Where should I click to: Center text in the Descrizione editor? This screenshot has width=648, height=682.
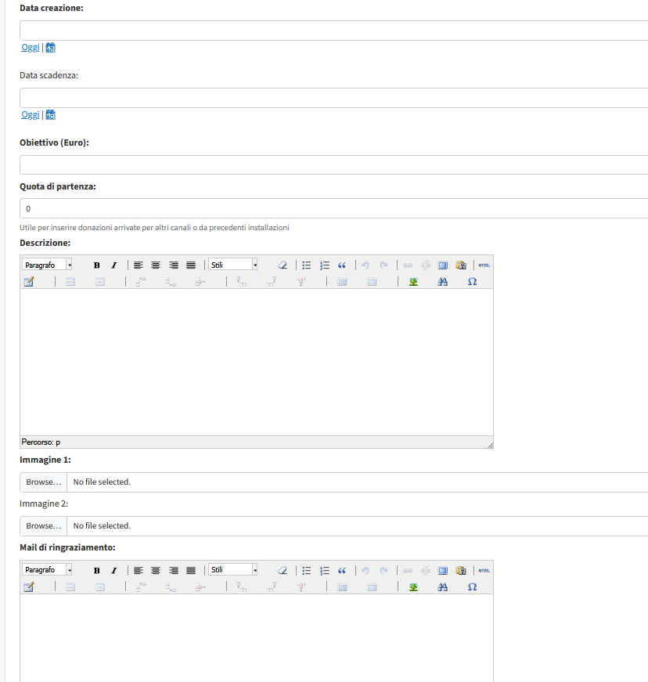click(x=156, y=265)
